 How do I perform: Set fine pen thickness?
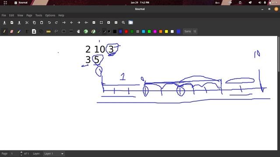tap(99, 32)
